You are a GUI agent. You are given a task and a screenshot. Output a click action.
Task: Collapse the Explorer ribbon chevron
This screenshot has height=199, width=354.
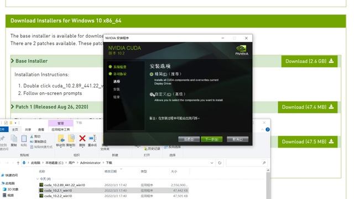coord(262,129)
